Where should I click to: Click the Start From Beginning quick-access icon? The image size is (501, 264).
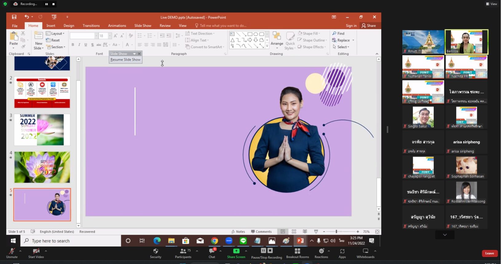(x=54, y=17)
